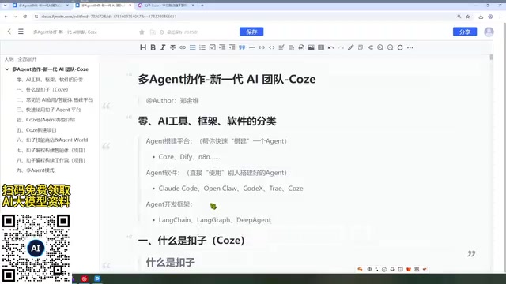Click the refresh icon in the editor toolbar
506x284 pixels.
(x=400, y=47)
